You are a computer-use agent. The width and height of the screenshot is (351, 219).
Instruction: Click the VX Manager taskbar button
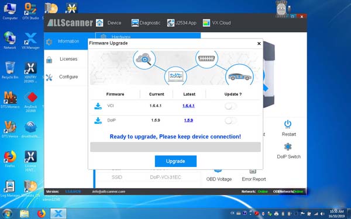pos(58,214)
